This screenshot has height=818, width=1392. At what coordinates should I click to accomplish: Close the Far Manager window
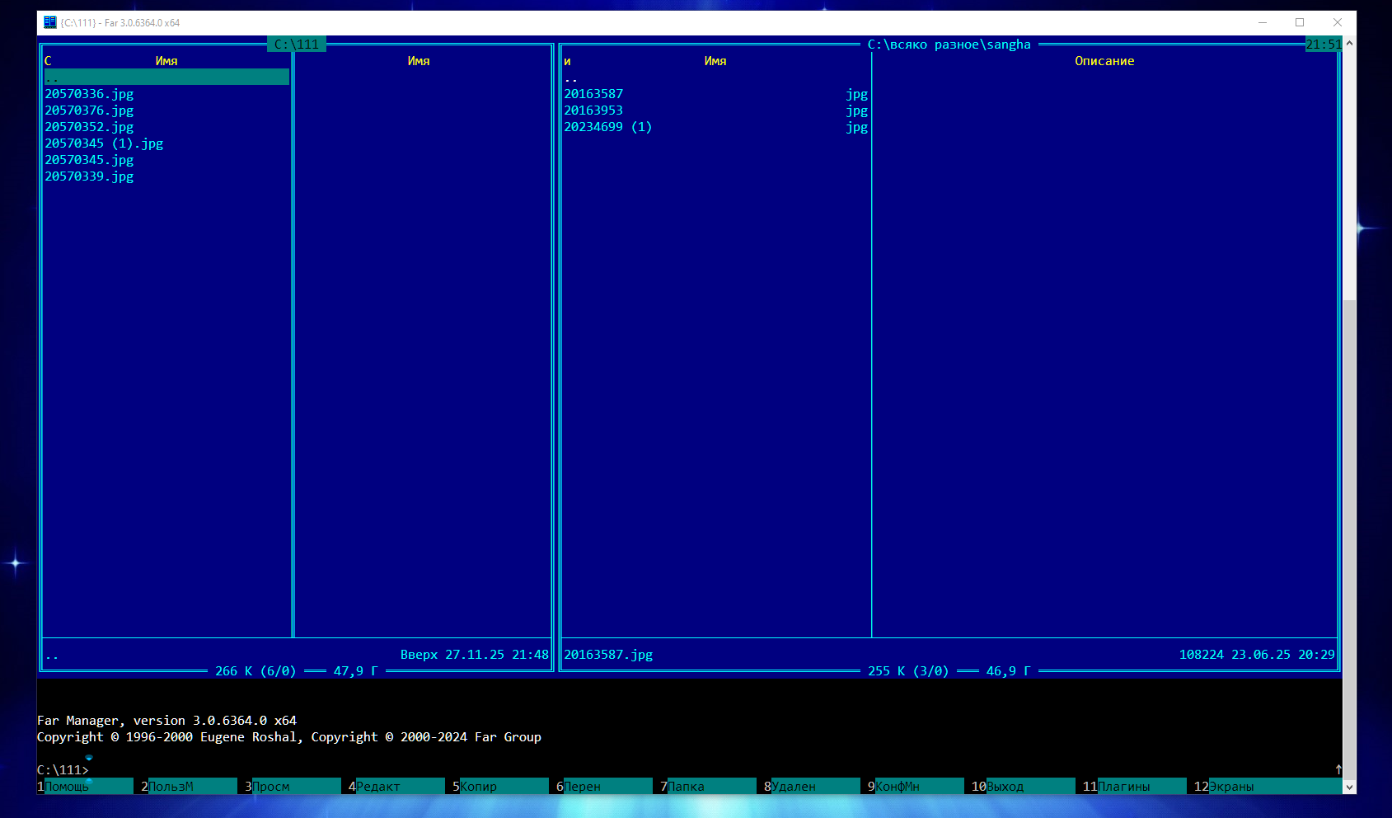[x=1338, y=22]
